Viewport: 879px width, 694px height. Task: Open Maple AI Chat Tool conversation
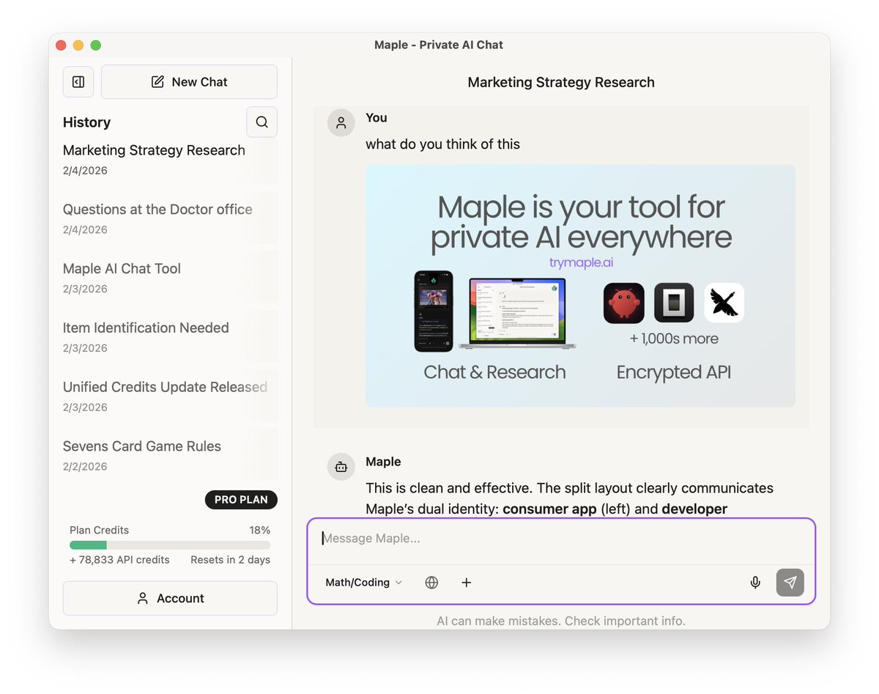(x=170, y=278)
